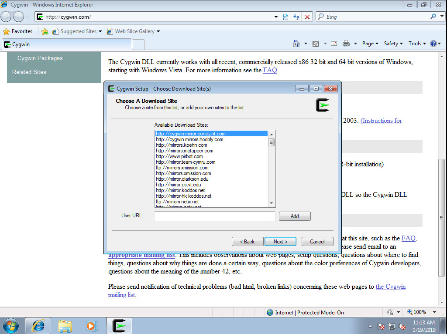Select http://cygwin.mirror.constant.com in list
Viewport: 447px width, 334px height.
211,134
